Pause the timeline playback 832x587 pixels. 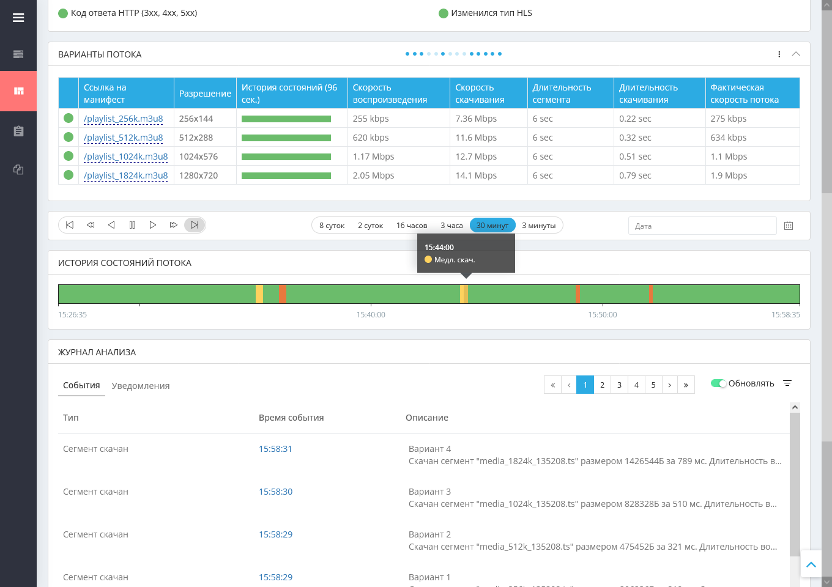[x=132, y=225]
